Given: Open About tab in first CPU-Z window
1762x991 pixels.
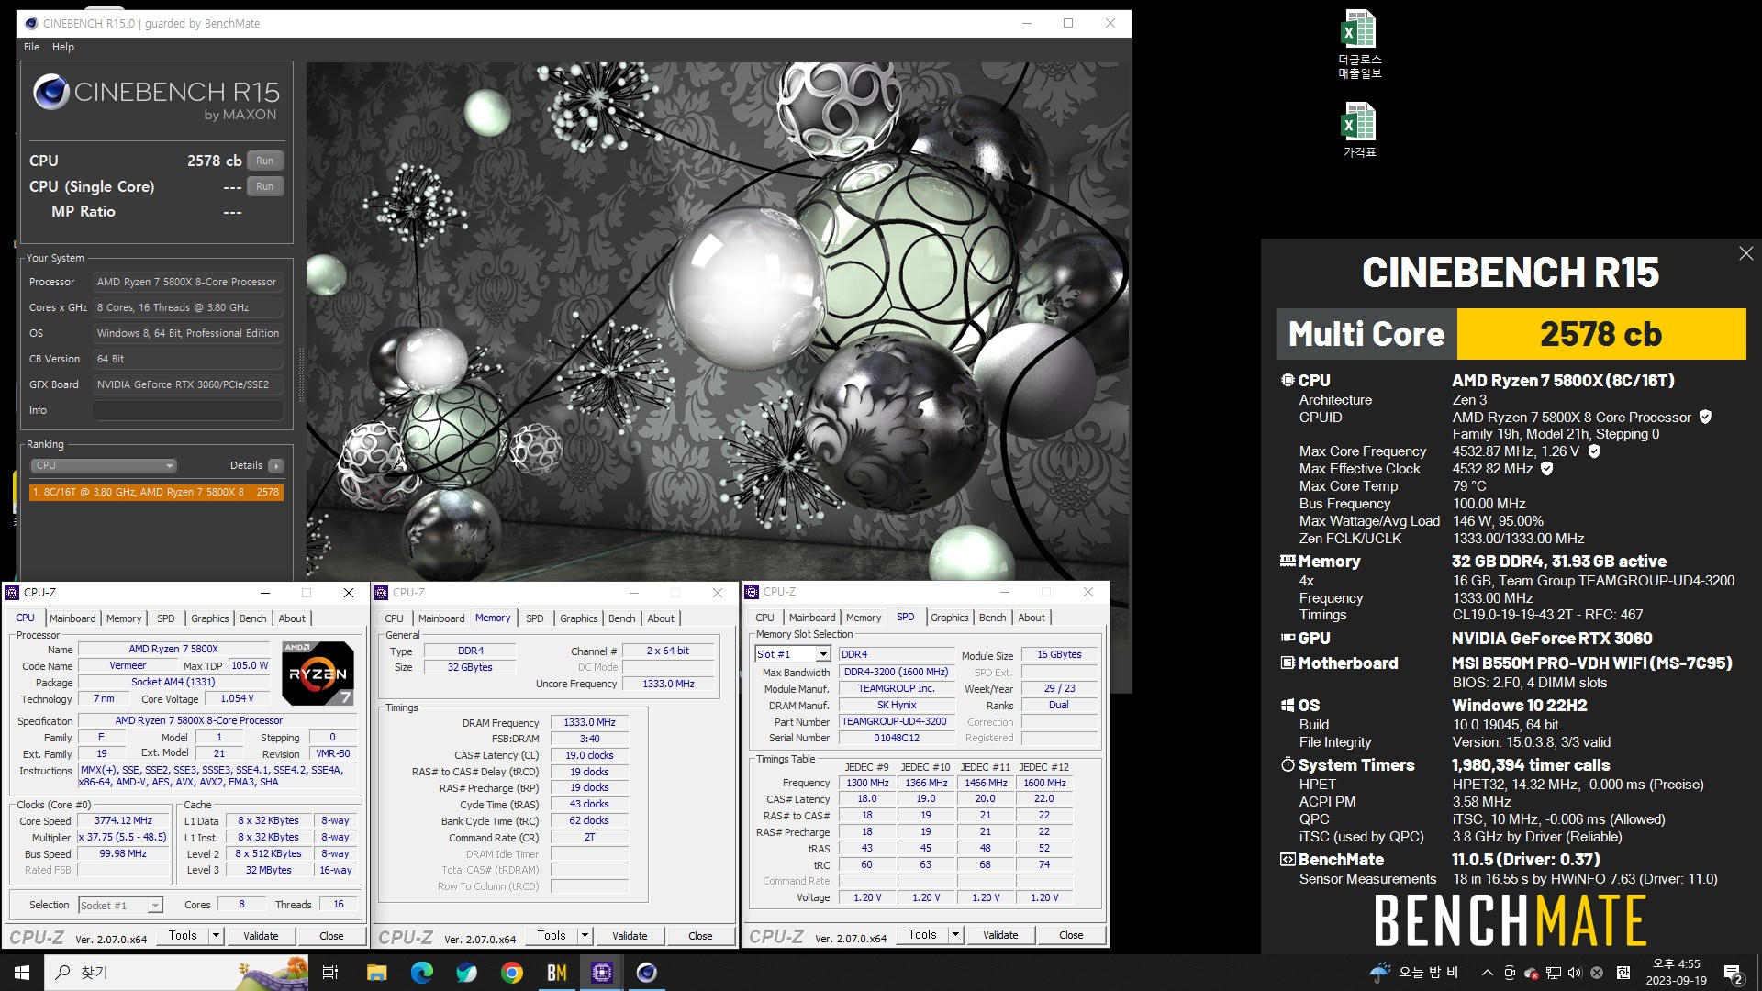Looking at the screenshot, I should click(292, 618).
